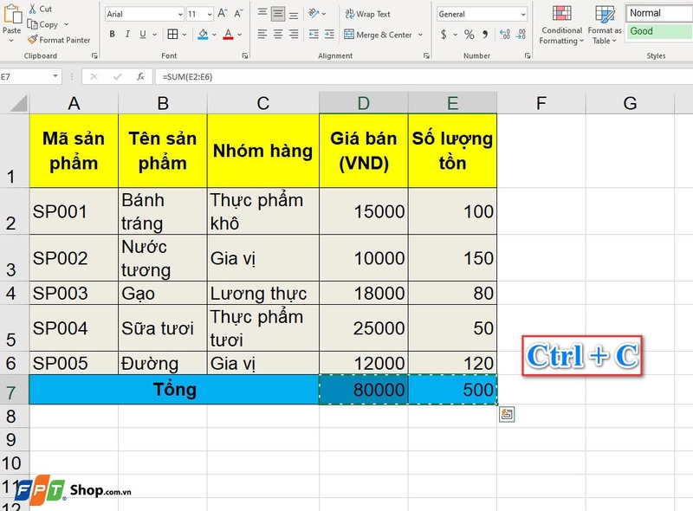Set middle vertical alignment
693x511 pixels.
click(x=278, y=14)
